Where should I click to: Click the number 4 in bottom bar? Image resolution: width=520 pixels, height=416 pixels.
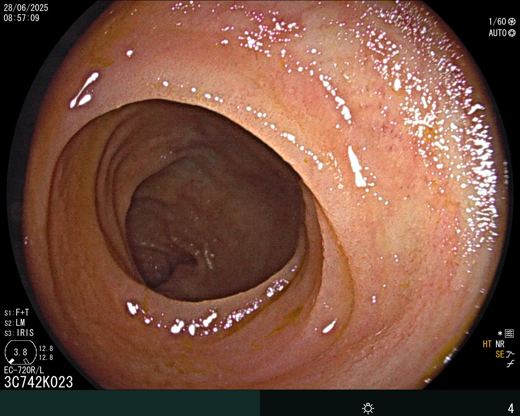pos(511,408)
